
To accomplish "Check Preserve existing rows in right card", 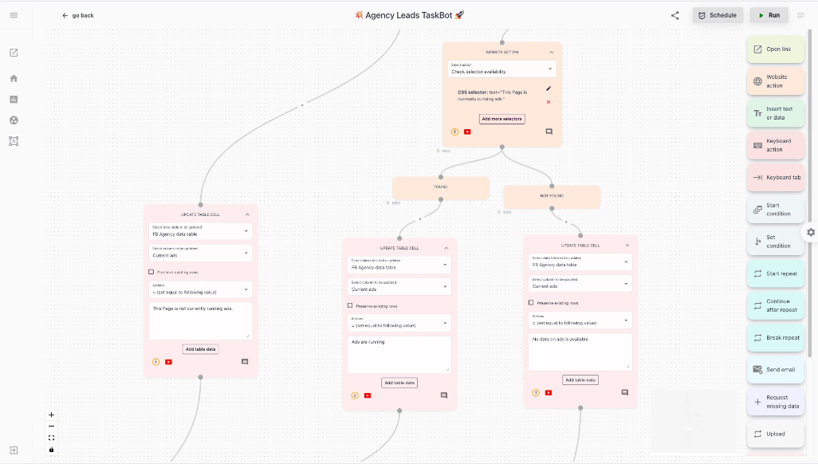I will 532,302.
